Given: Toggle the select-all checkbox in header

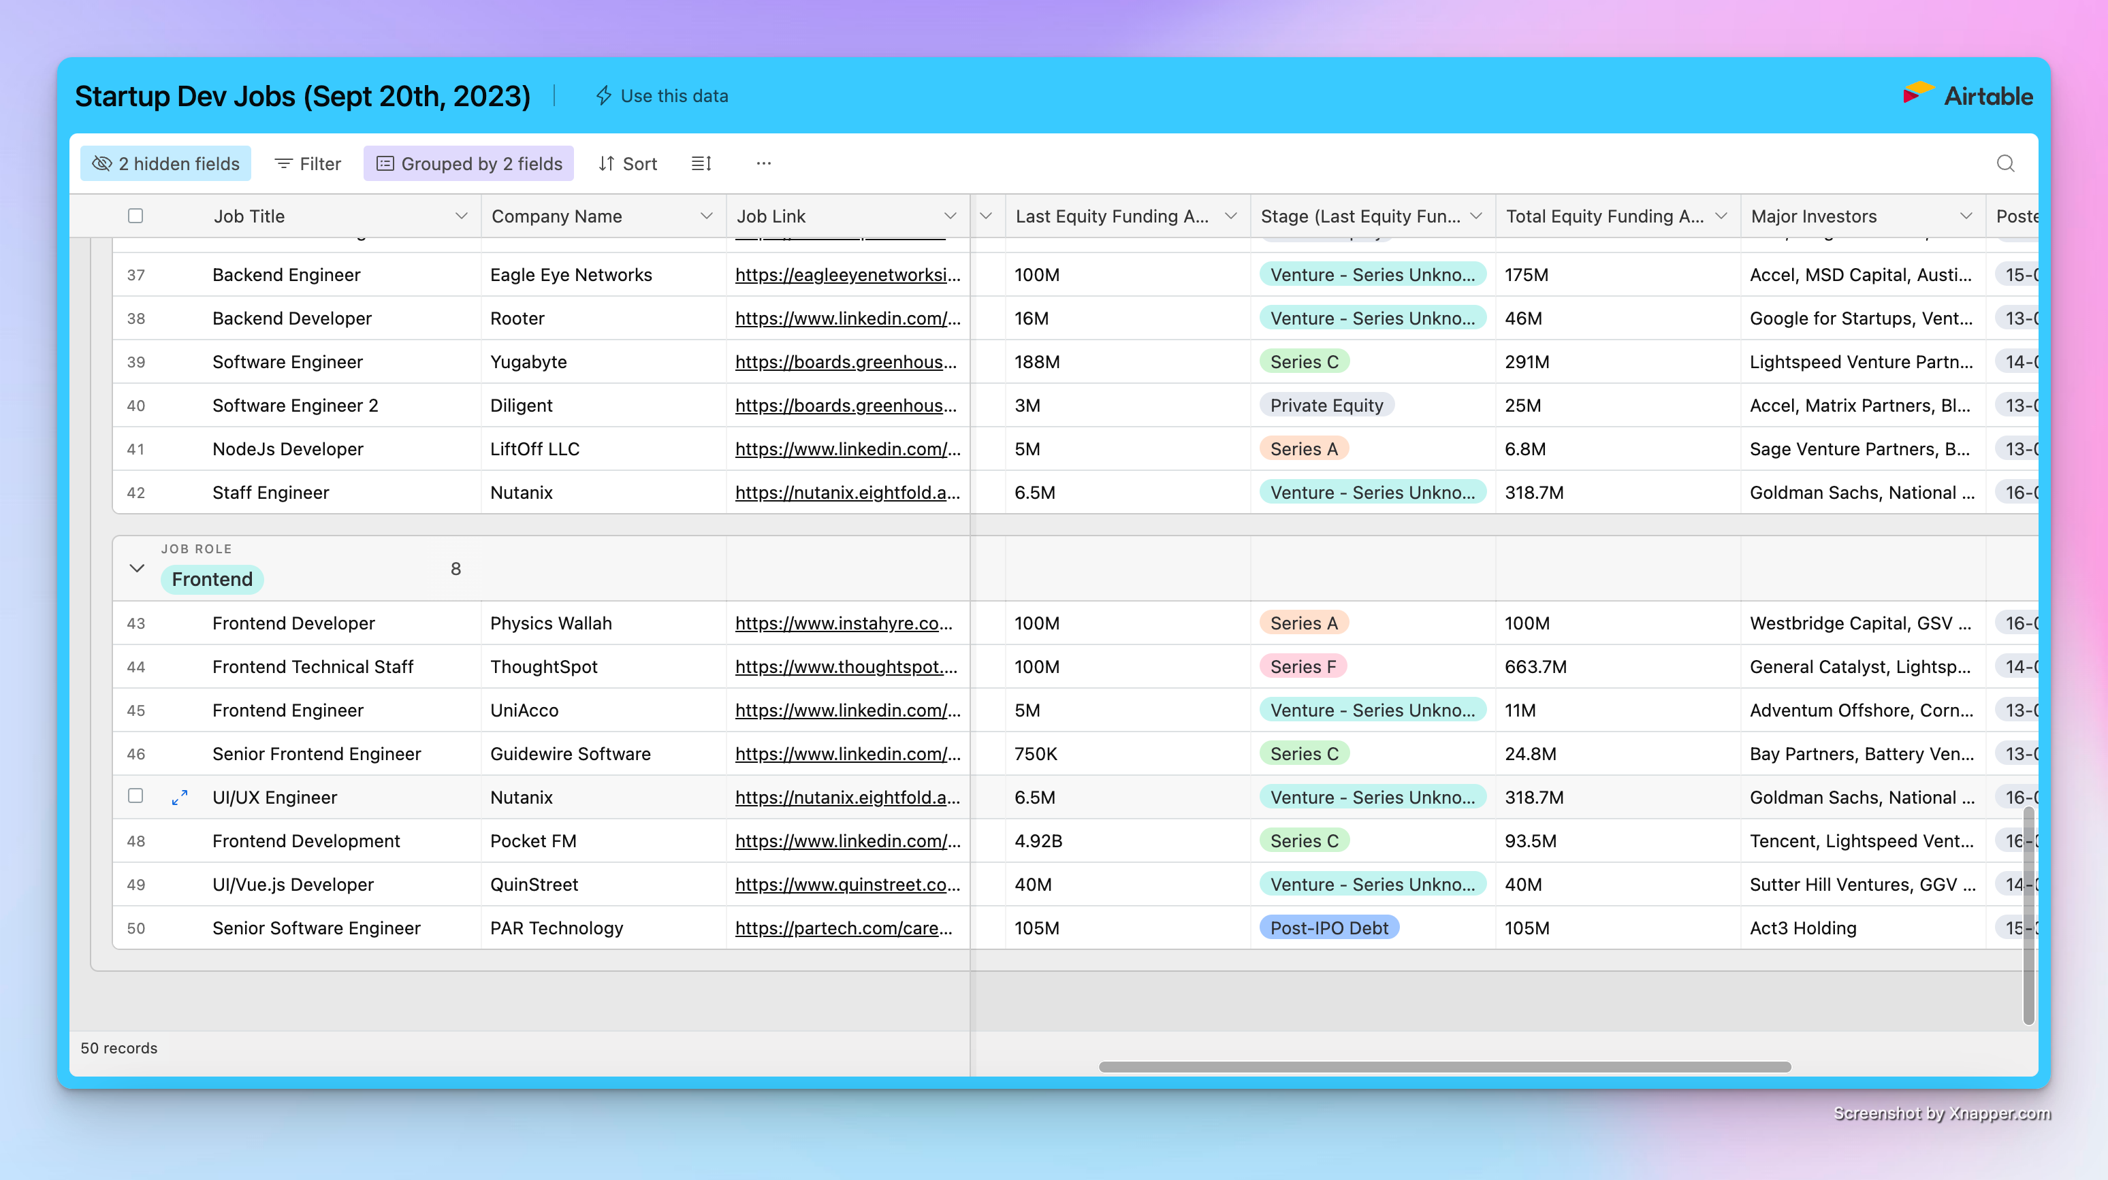Looking at the screenshot, I should coord(136,216).
